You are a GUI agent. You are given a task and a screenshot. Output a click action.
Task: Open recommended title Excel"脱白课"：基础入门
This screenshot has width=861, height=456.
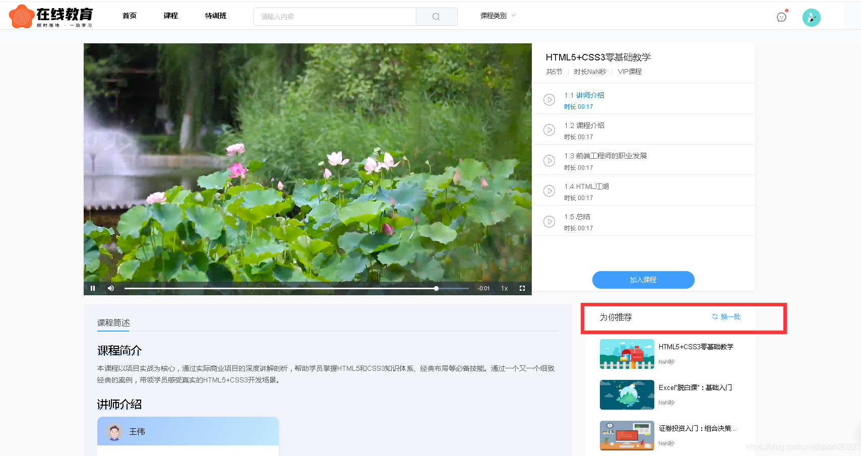click(x=695, y=387)
